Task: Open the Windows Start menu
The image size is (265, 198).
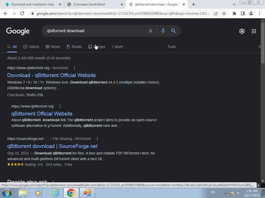Action: coord(7,193)
